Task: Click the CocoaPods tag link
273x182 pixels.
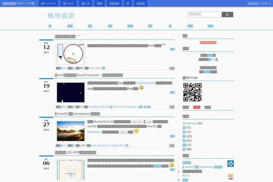Action: (x=94, y=107)
